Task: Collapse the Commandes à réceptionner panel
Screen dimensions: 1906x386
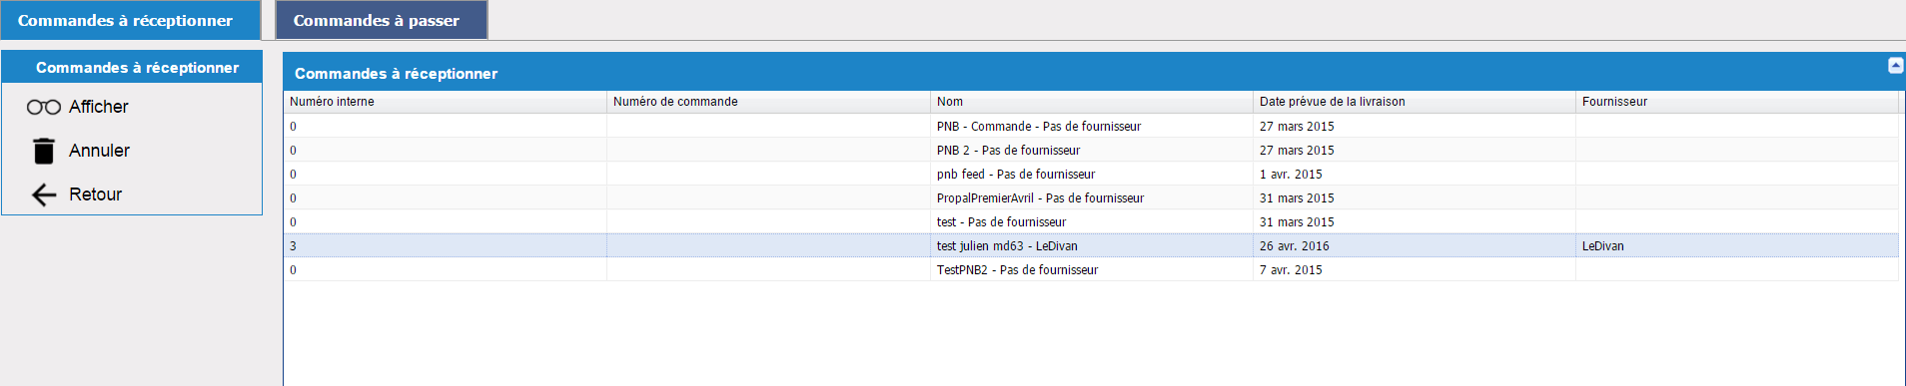Action: [1895, 66]
